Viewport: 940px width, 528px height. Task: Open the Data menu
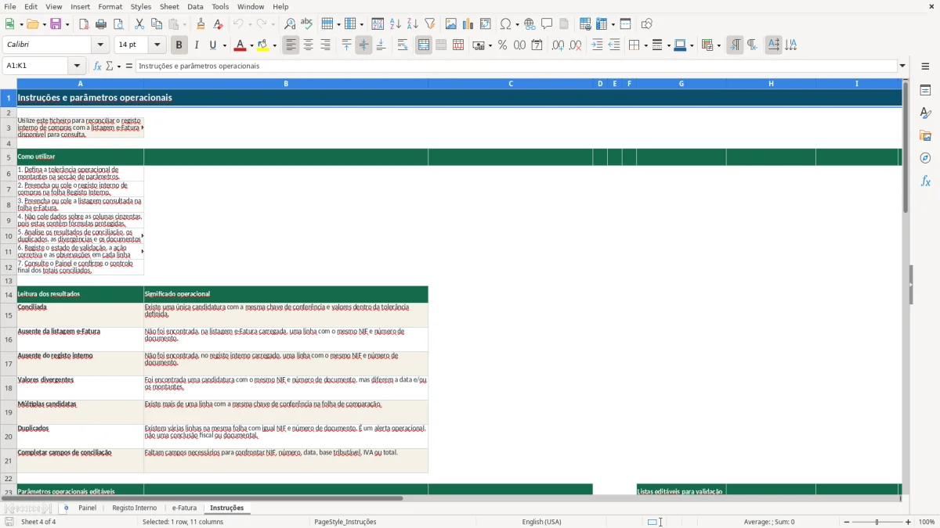click(195, 6)
